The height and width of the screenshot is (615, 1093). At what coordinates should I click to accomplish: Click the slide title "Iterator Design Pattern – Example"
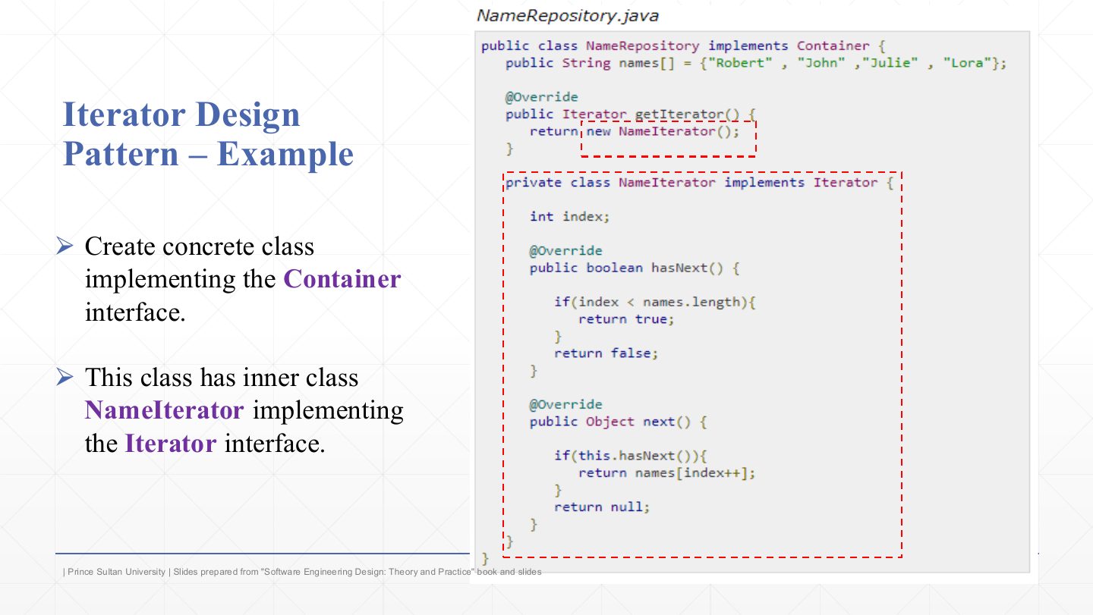point(208,134)
